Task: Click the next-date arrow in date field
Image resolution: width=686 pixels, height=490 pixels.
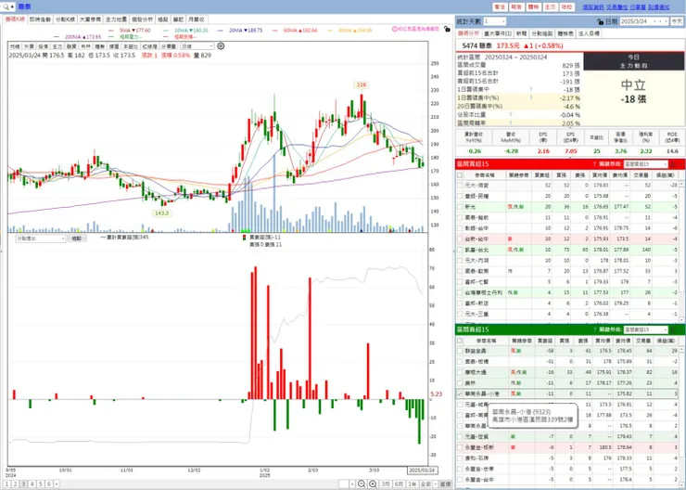Action: tap(661, 21)
